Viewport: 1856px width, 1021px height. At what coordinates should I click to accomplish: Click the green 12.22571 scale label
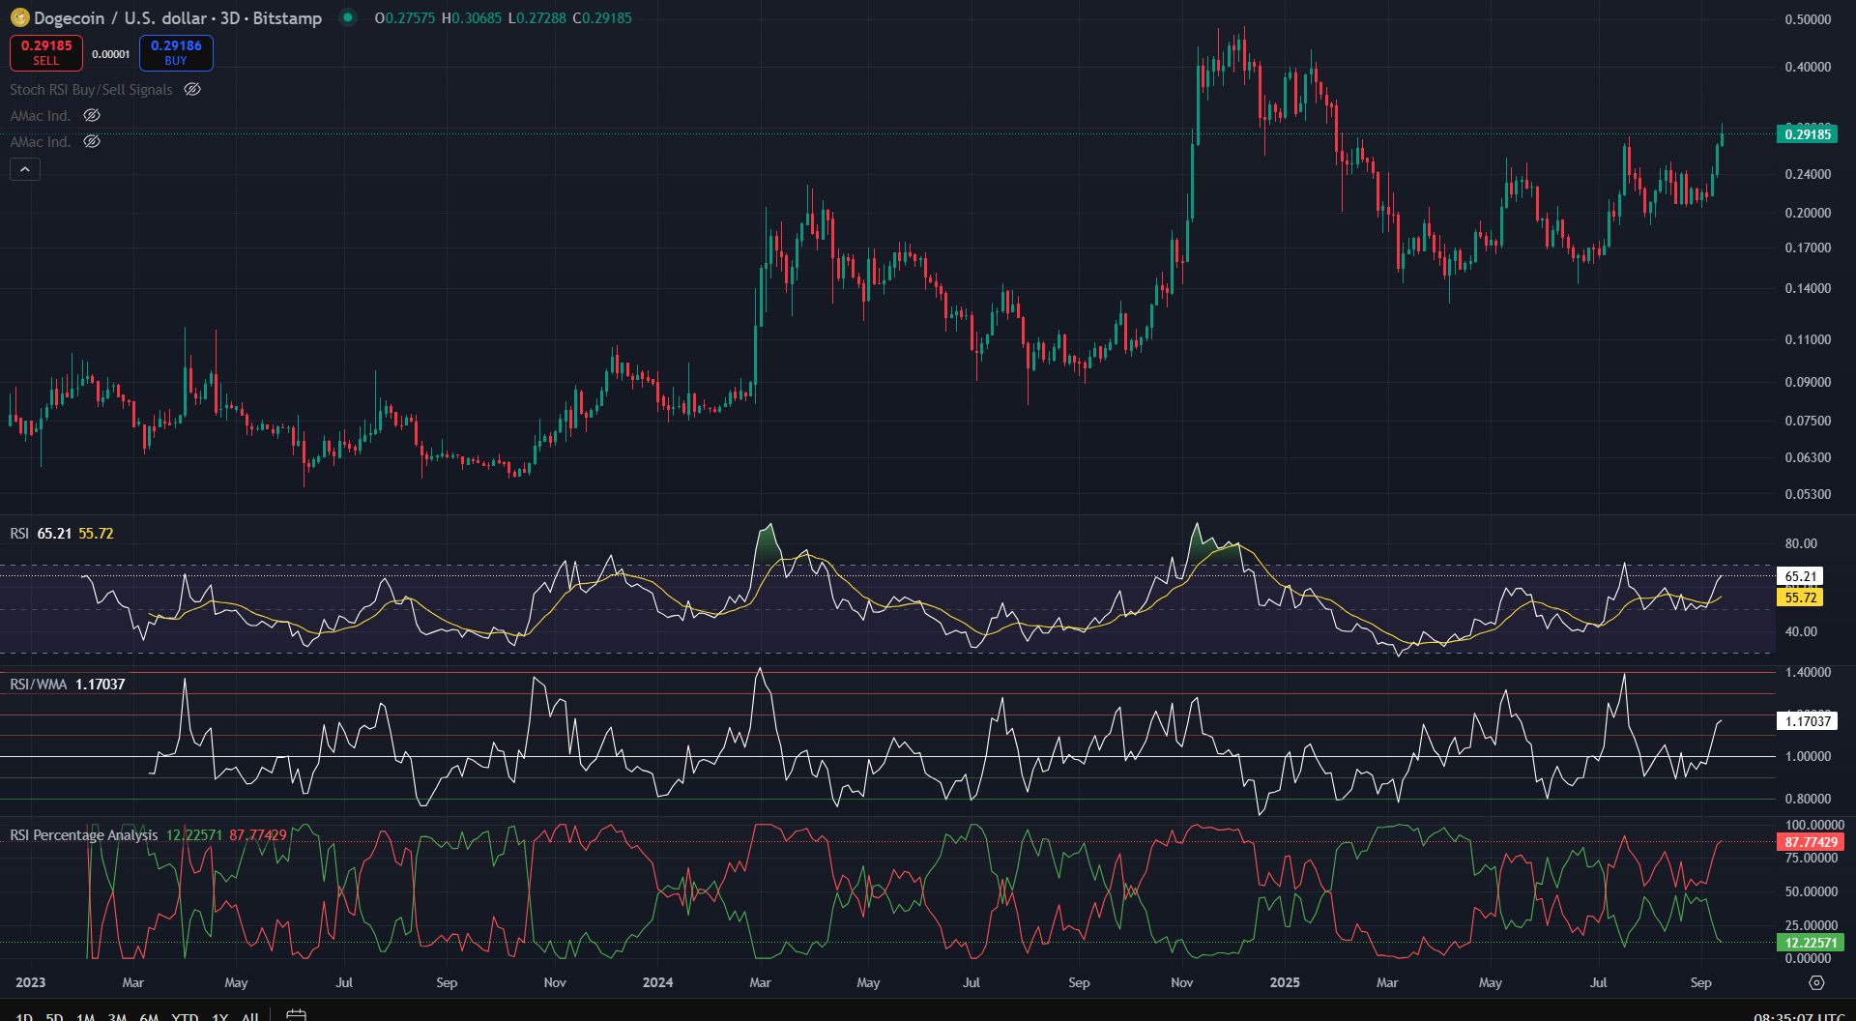click(1810, 943)
